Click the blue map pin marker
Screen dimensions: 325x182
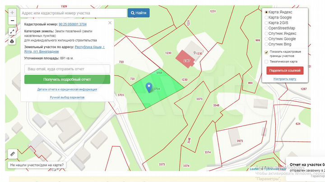tap(149, 87)
